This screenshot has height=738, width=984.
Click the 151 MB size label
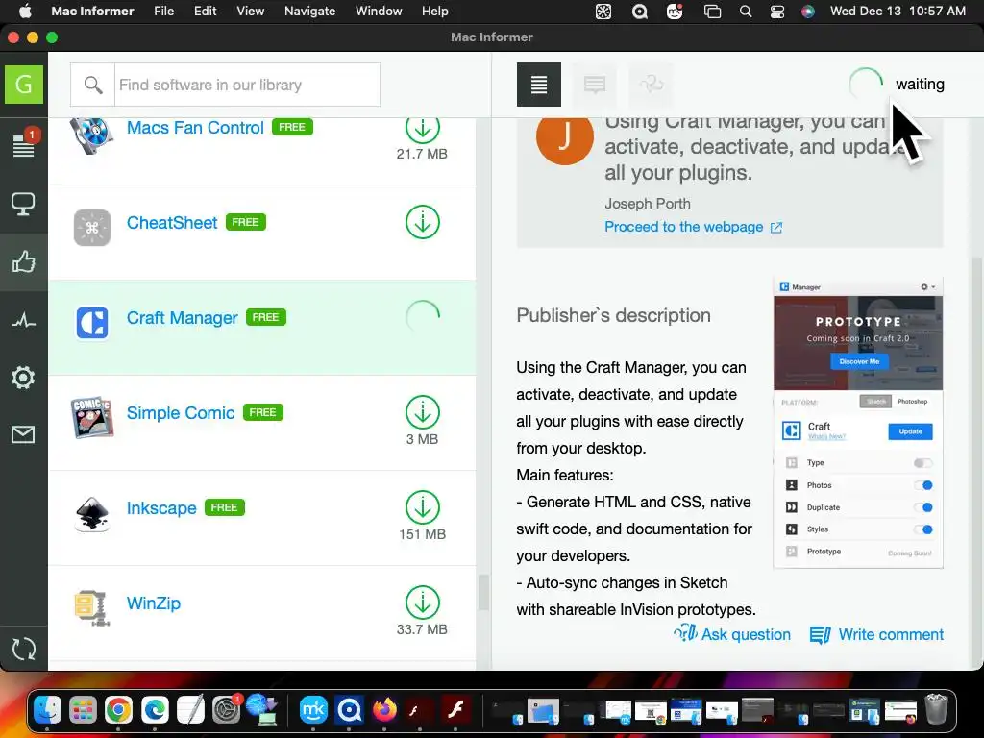point(423,534)
